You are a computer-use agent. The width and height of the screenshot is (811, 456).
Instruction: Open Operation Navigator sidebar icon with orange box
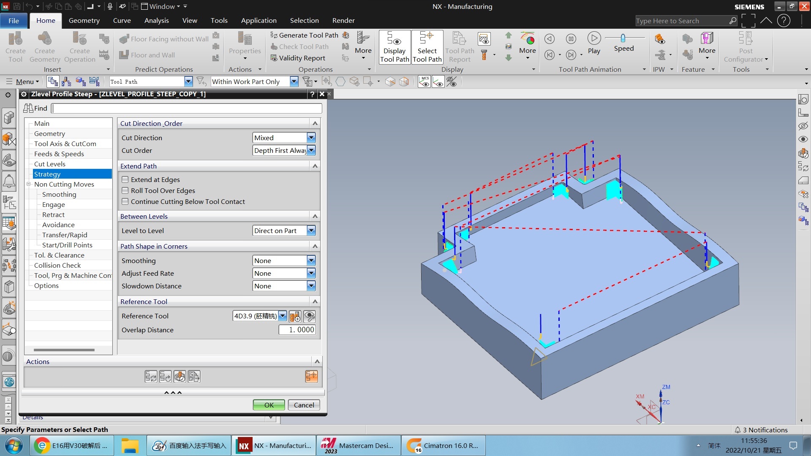(x=9, y=139)
